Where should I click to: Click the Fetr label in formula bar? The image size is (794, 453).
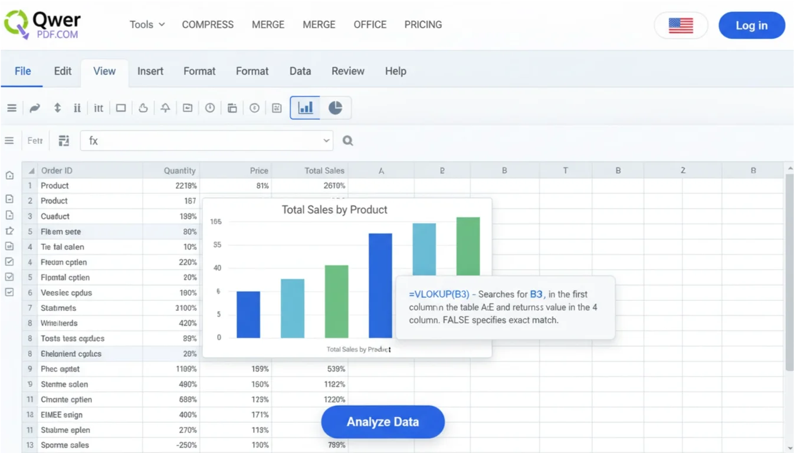(35, 141)
